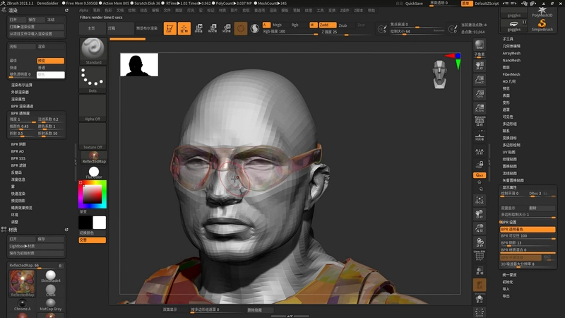This screenshot has width=565, height=318.
Task: Click the focal shift S brush icon
Action: pos(382,29)
